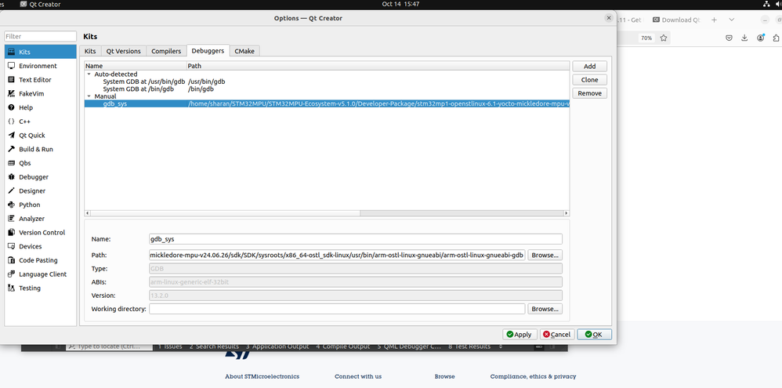
Task: Open the Analyzer settings category
Action: tap(41, 219)
